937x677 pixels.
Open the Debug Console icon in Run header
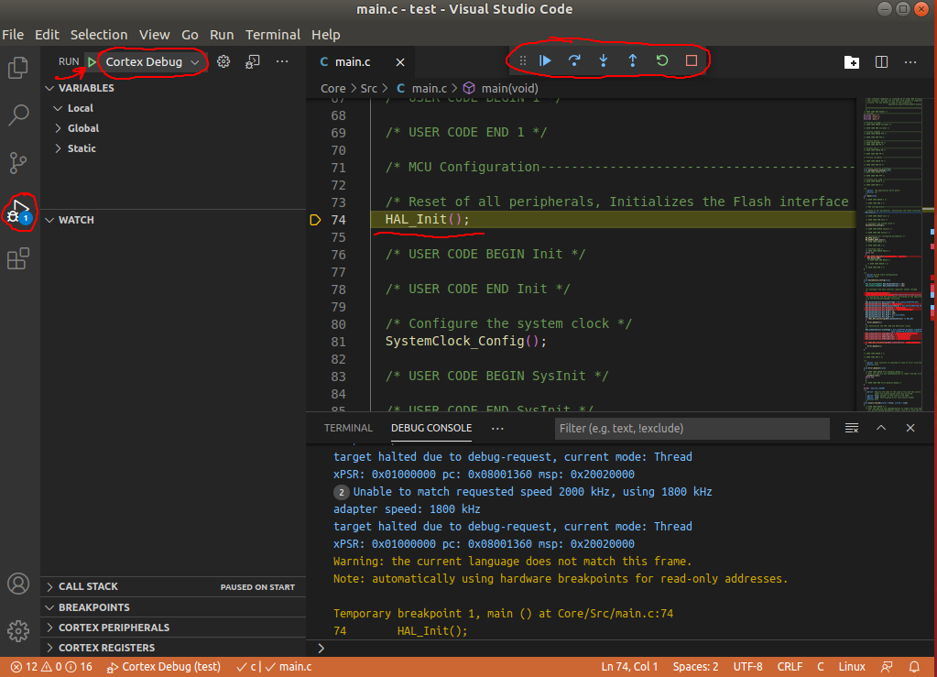[x=253, y=61]
